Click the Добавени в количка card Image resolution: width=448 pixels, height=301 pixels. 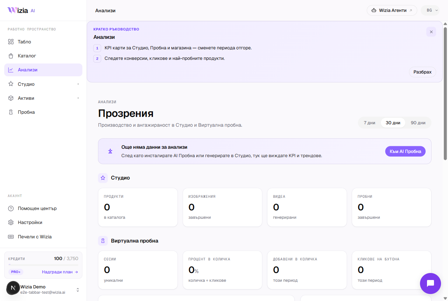click(x=307, y=270)
